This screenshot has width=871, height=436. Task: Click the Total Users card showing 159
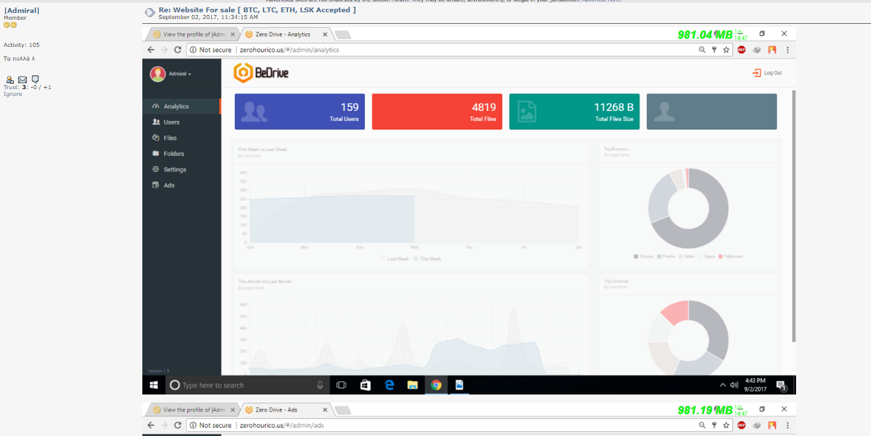300,112
